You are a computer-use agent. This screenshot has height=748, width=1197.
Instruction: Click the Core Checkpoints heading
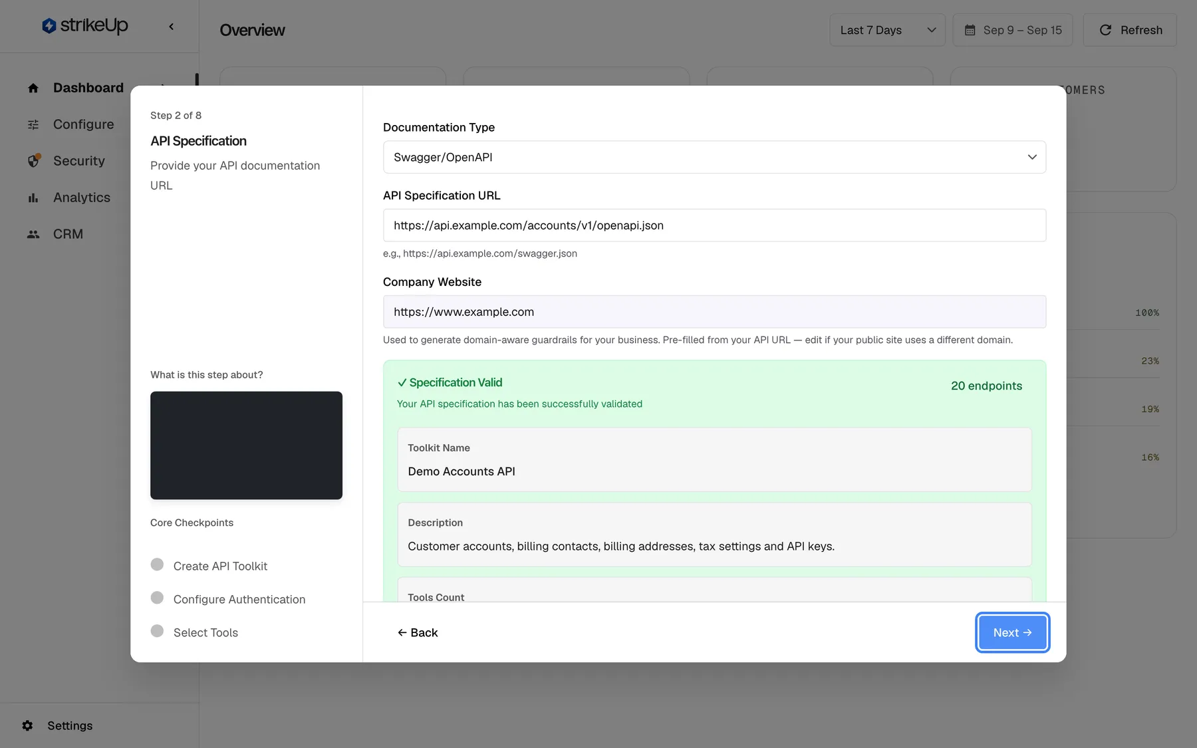[192, 523]
